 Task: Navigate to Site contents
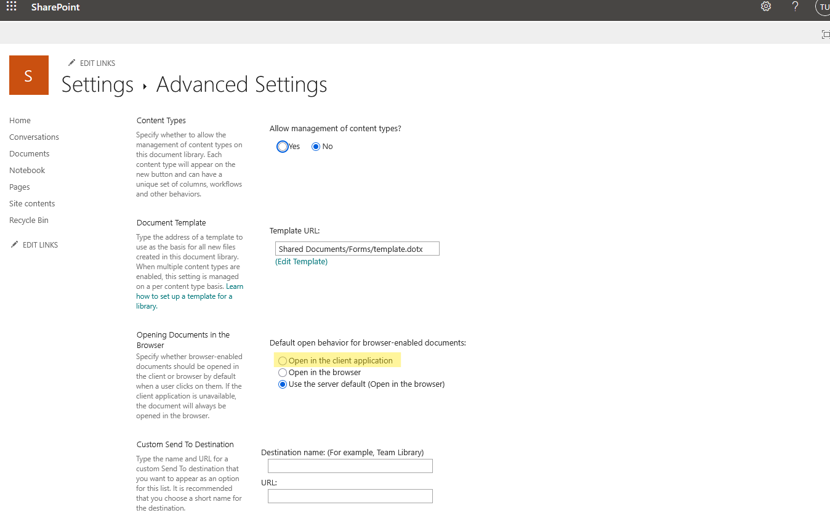31,203
